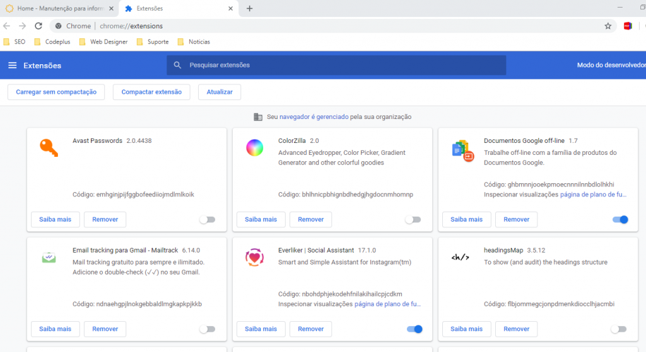646x352 pixels.
Task: Disable the Everliker extension toggle
Action: 414,329
